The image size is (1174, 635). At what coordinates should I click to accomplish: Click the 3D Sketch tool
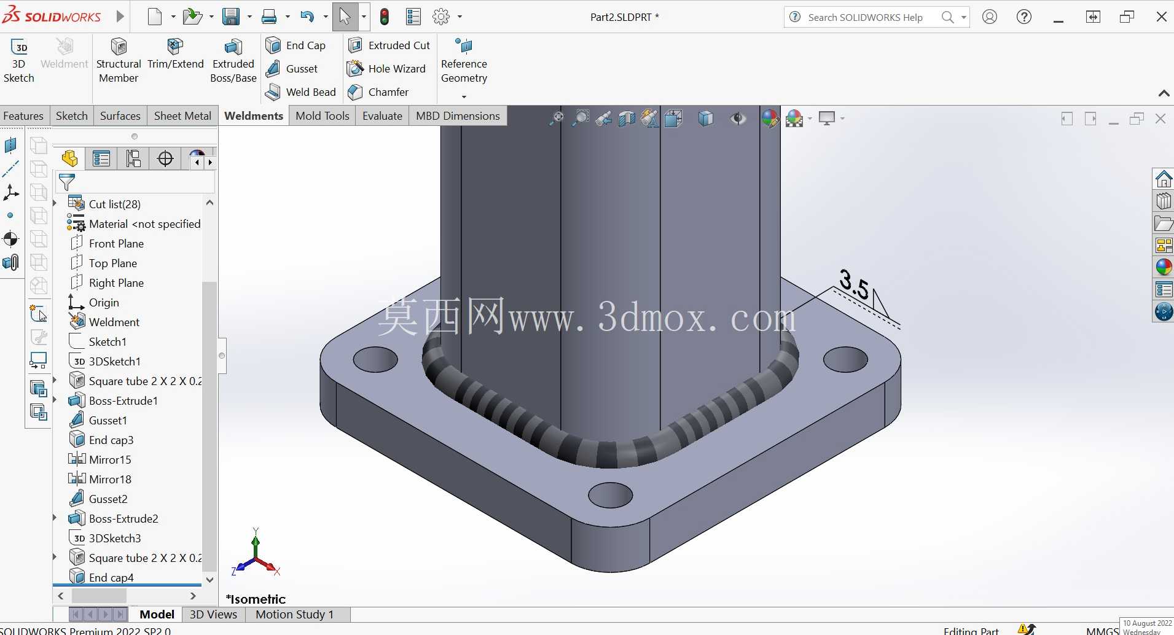[19, 60]
